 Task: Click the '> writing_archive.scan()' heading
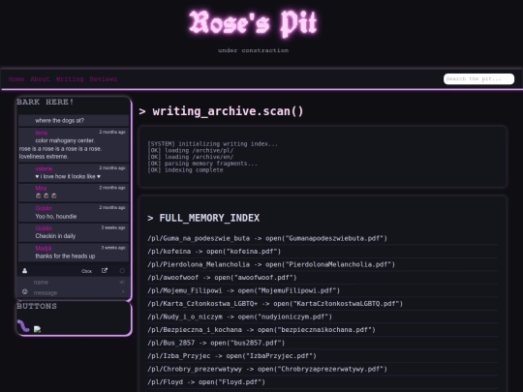tap(221, 111)
